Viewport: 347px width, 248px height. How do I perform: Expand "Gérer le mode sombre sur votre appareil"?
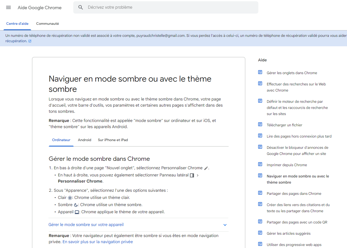tap(138, 225)
